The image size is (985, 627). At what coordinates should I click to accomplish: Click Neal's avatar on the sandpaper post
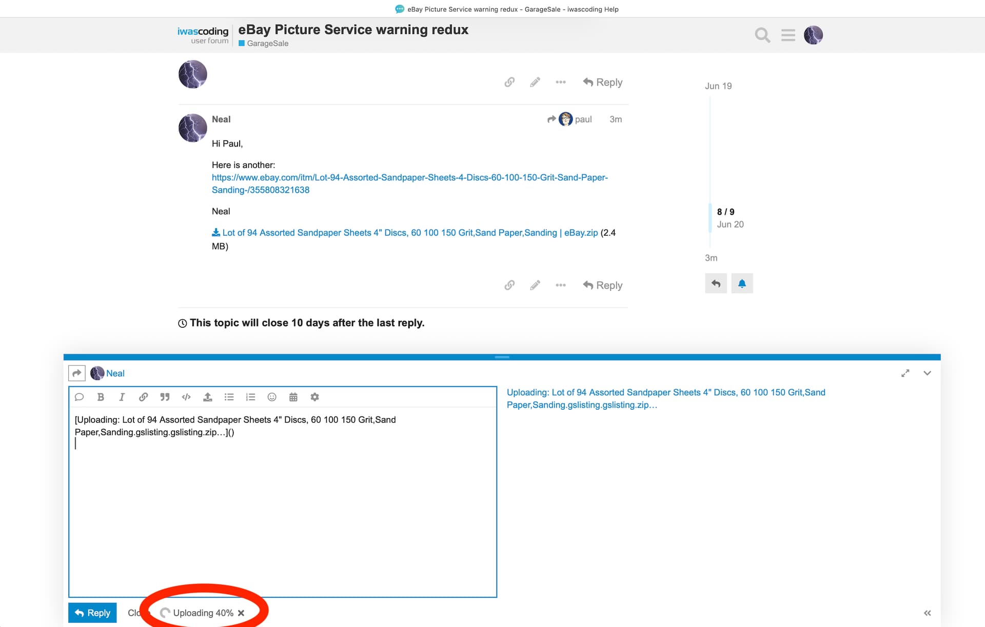[x=192, y=128]
